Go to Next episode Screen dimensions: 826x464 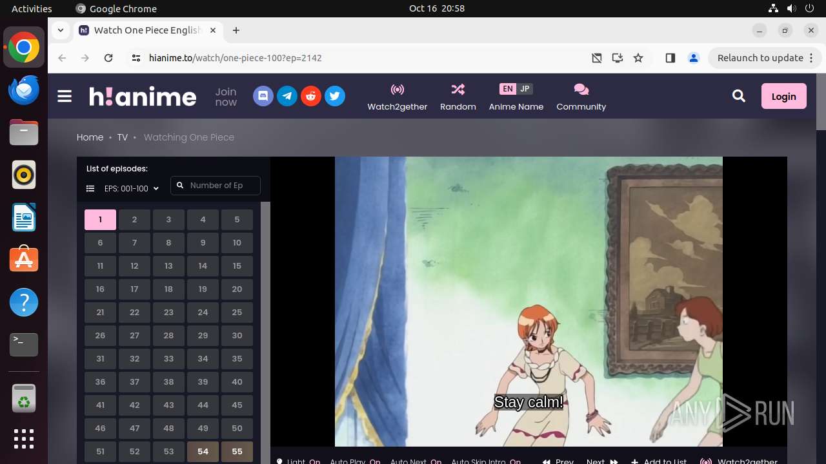(602, 461)
